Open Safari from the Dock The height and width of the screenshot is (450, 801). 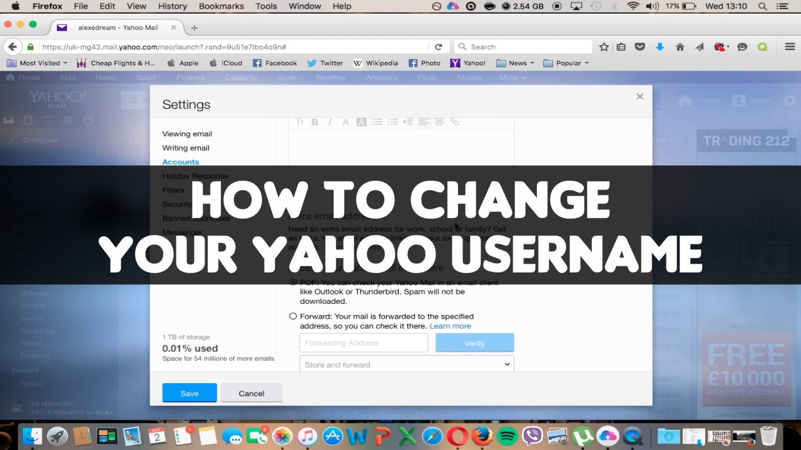[432, 436]
